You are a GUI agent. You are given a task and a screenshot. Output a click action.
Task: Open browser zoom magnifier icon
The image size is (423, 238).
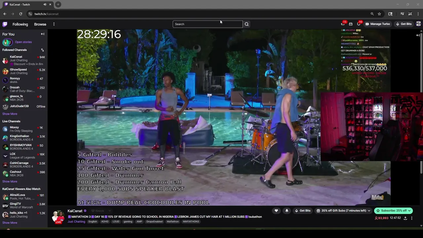(x=372, y=14)
